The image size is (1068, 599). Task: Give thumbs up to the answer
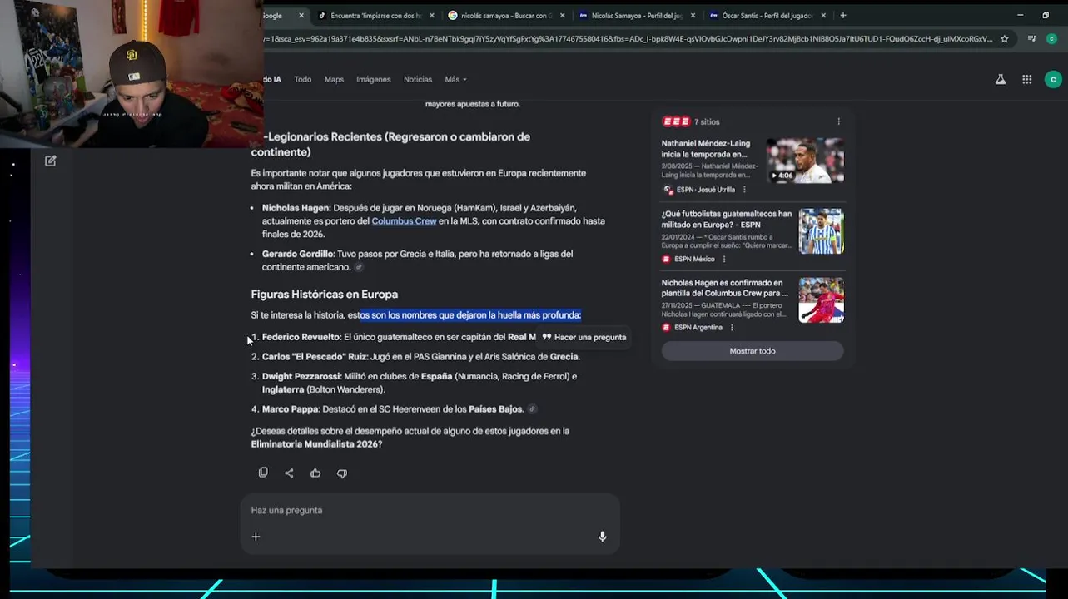coord(315,473)
